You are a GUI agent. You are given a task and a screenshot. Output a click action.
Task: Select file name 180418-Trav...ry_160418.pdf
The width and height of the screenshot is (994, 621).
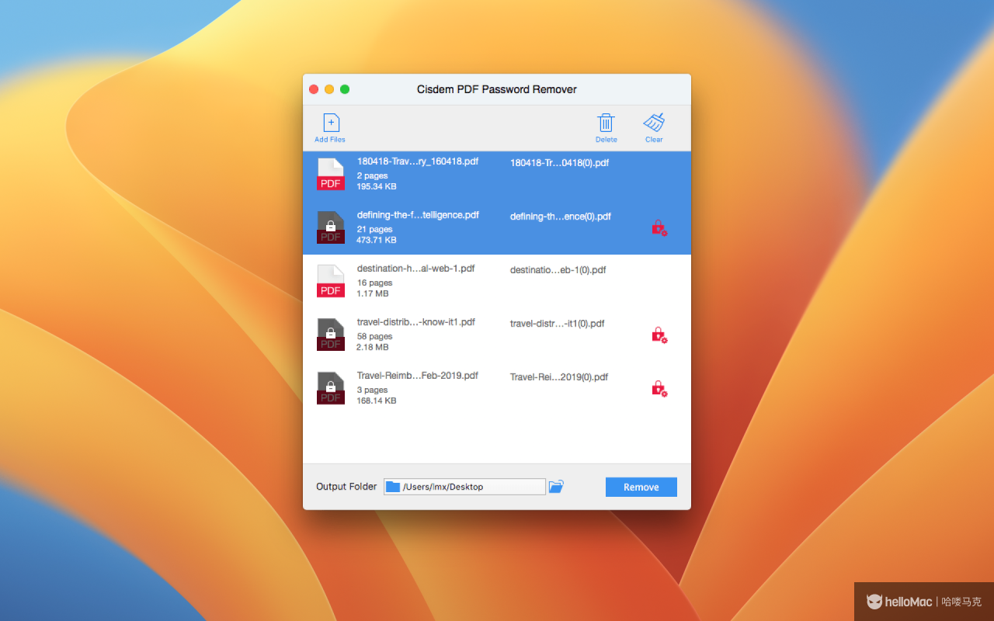pyautogui.click(x=418, y=161)
